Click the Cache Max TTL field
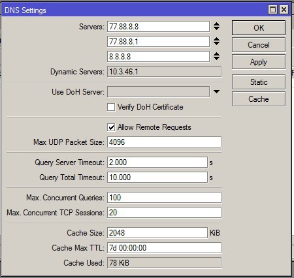294x278 pixels. (x=164, y=248)
